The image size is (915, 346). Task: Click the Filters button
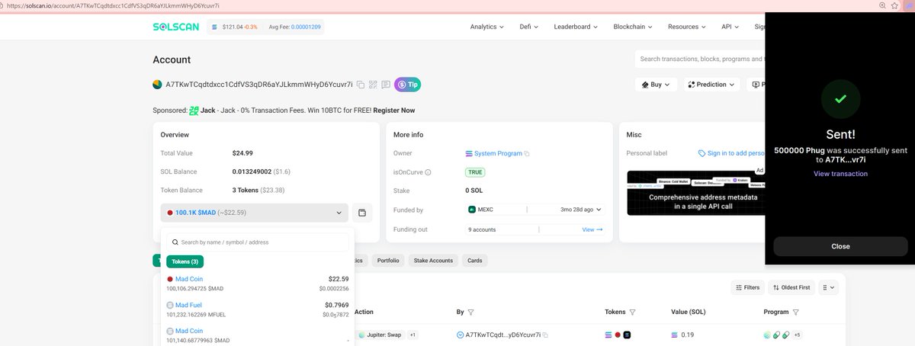pos(747,287)
